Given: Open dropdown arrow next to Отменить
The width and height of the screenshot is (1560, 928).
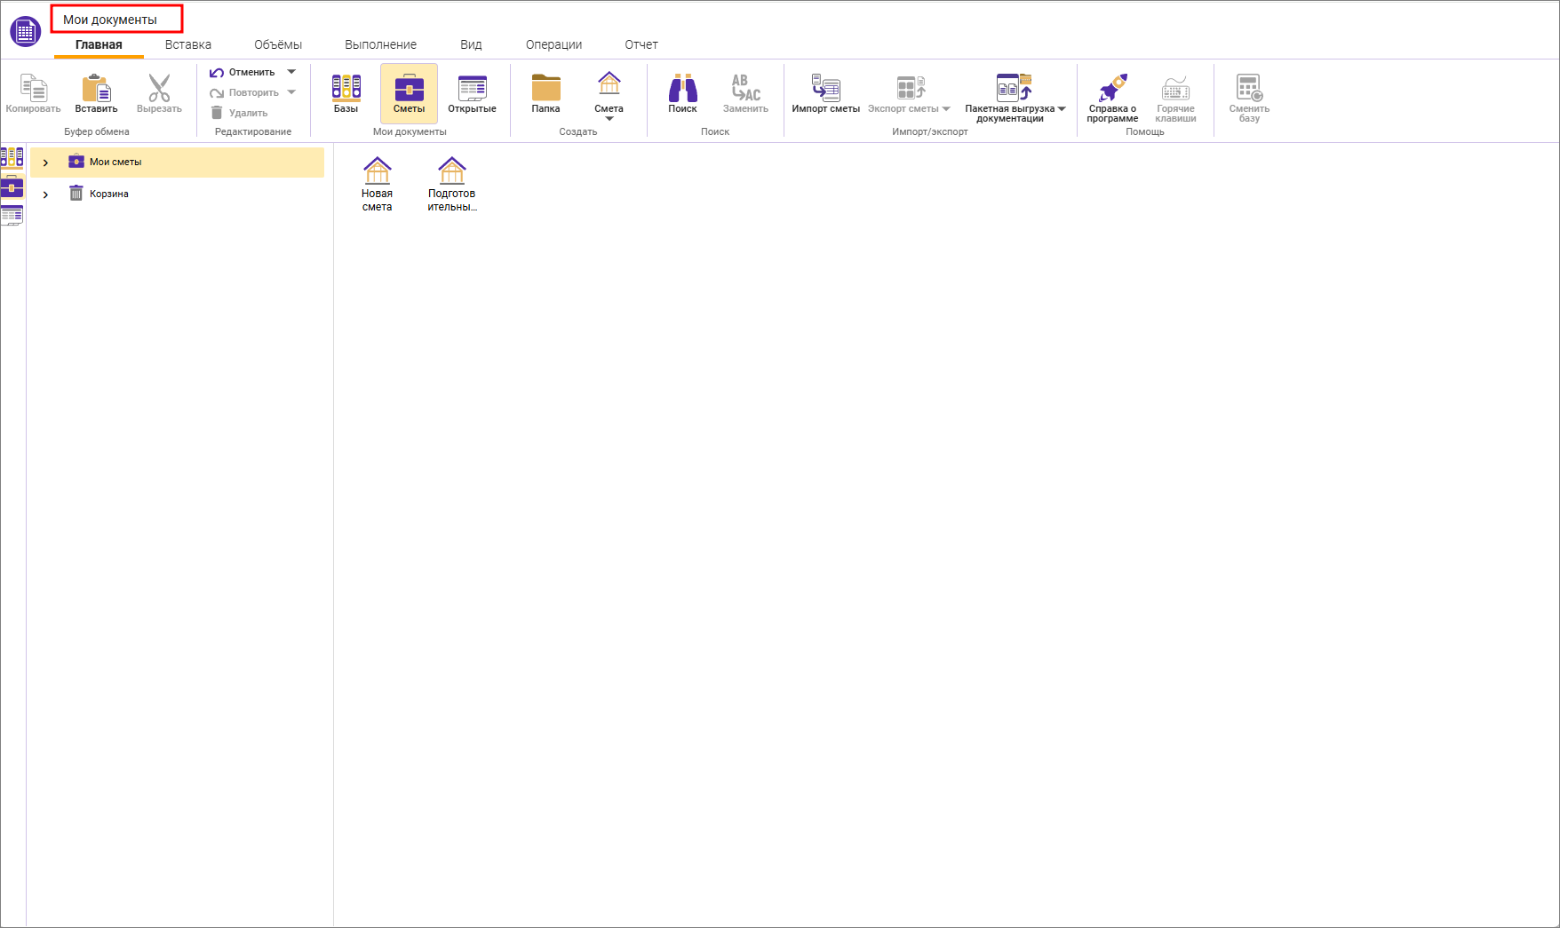Looking at the screenshot, I should pyautogui.click(x=291, y=72).
